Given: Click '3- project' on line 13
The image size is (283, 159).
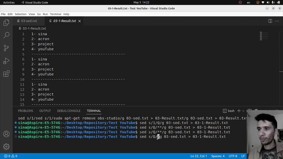Looking at the screenshot, I should pyautogui.click(x=42, y=94).
